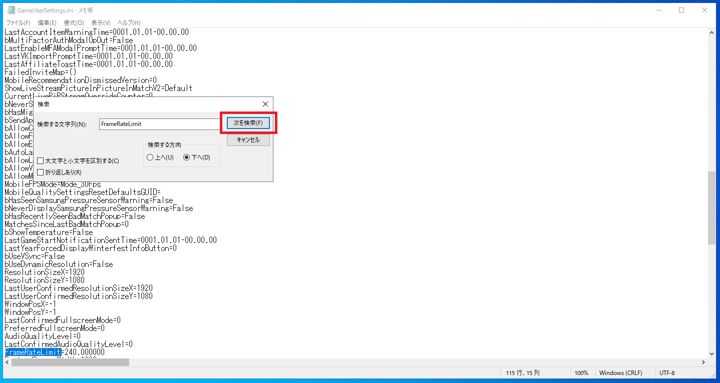
Task: Open the 書式(O) menu
Action: click(x=74, y=23)
